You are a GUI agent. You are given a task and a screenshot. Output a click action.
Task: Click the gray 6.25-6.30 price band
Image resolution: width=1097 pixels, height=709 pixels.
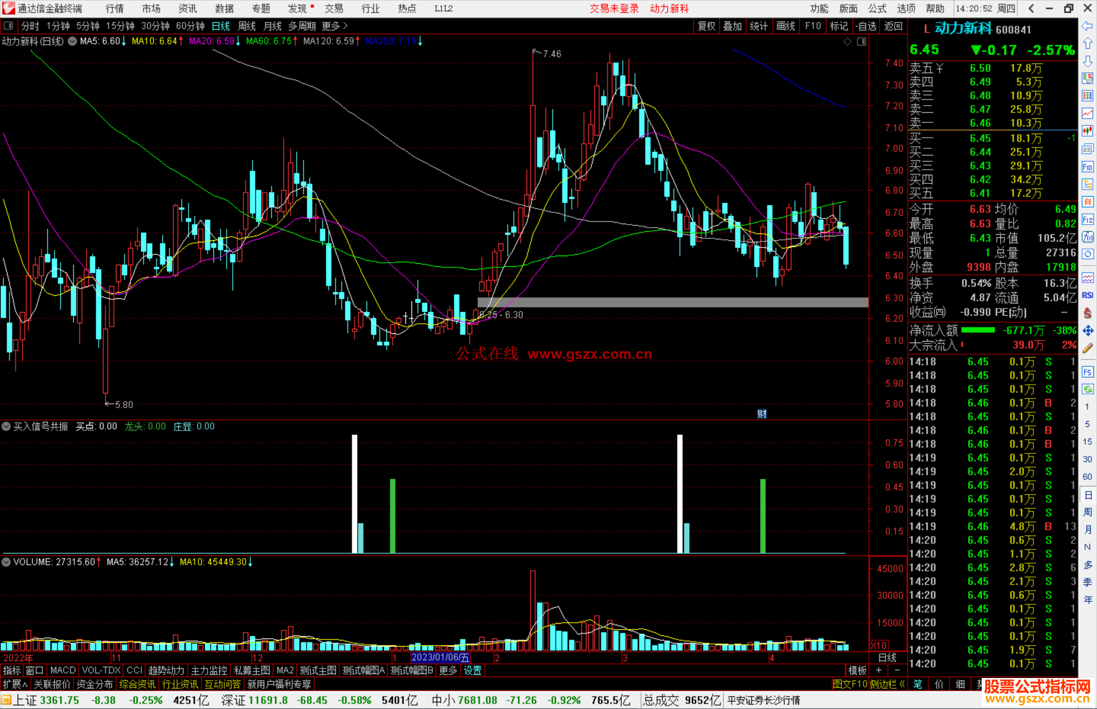(x=672, y=302)
